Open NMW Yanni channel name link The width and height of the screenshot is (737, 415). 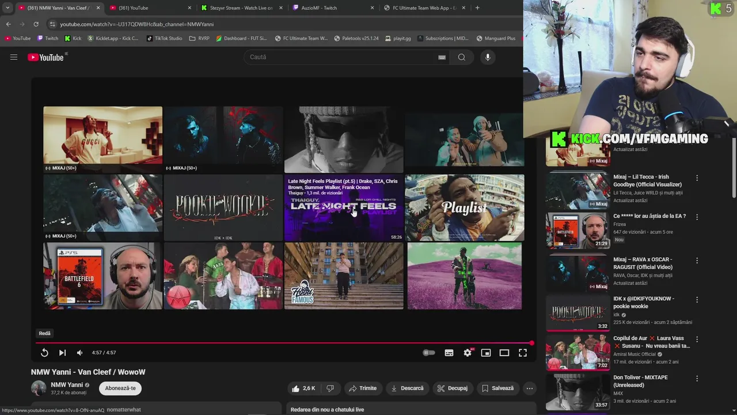[67, 384]
